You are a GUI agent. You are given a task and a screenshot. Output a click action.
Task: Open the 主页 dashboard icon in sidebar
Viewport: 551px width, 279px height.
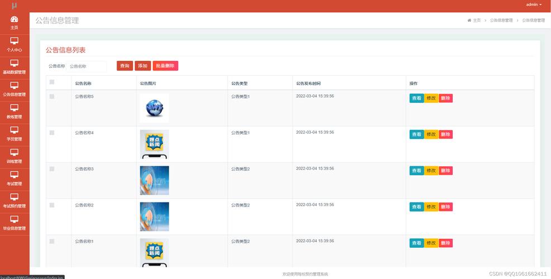[15, 19]
